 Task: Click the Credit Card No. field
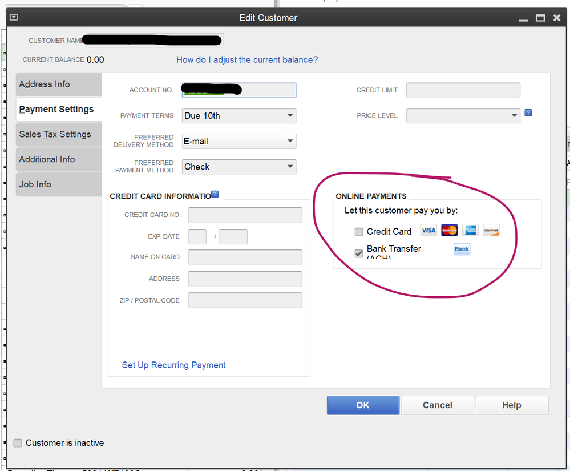(245, 215)
